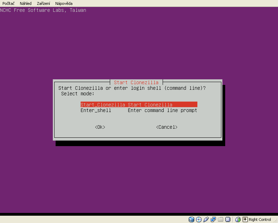Open the USB devices status icon

(206, 220)
